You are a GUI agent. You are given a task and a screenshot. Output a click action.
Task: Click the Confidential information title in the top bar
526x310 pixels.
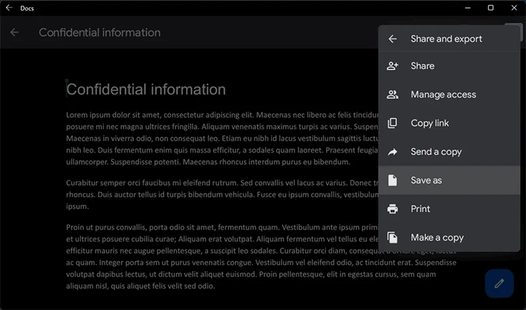click(x=100, y=32)
